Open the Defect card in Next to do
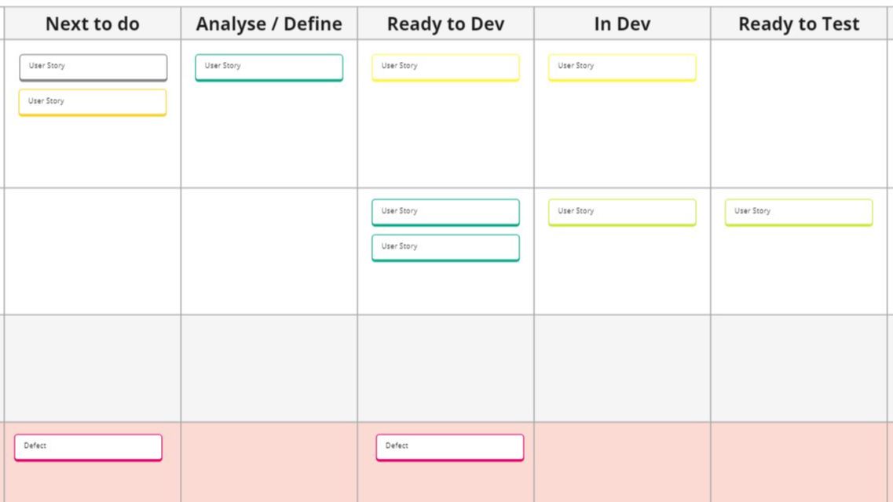The width and height of the screenshot is (893, 502). tap(88, 447)
